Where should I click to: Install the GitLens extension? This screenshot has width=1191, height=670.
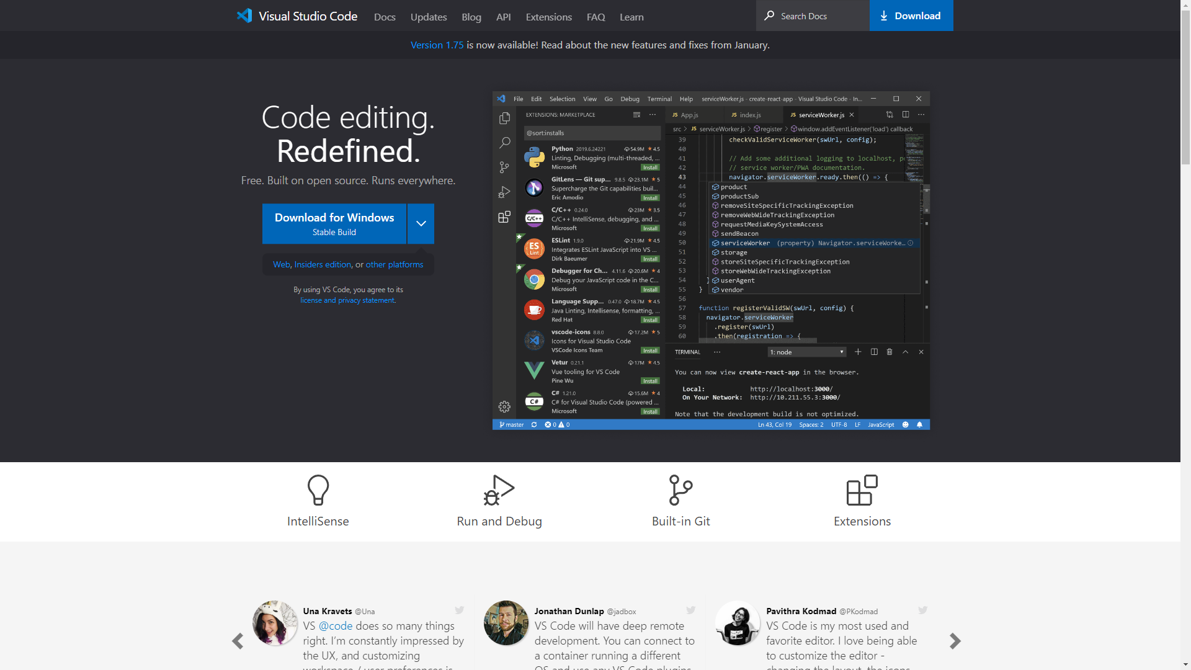pyautogui.click(x=650, y=198)
